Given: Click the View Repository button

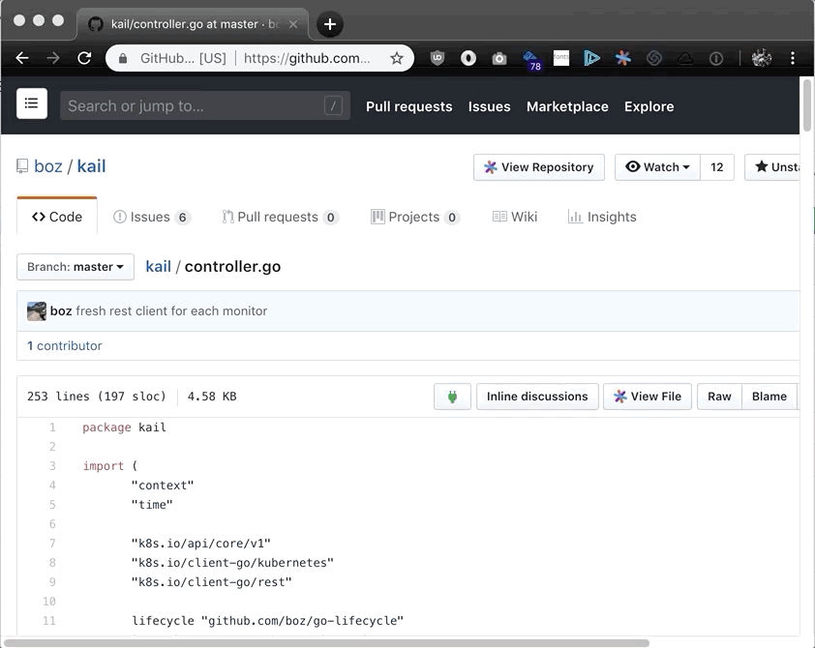Looking at the screenshot, I should (539, 167).
